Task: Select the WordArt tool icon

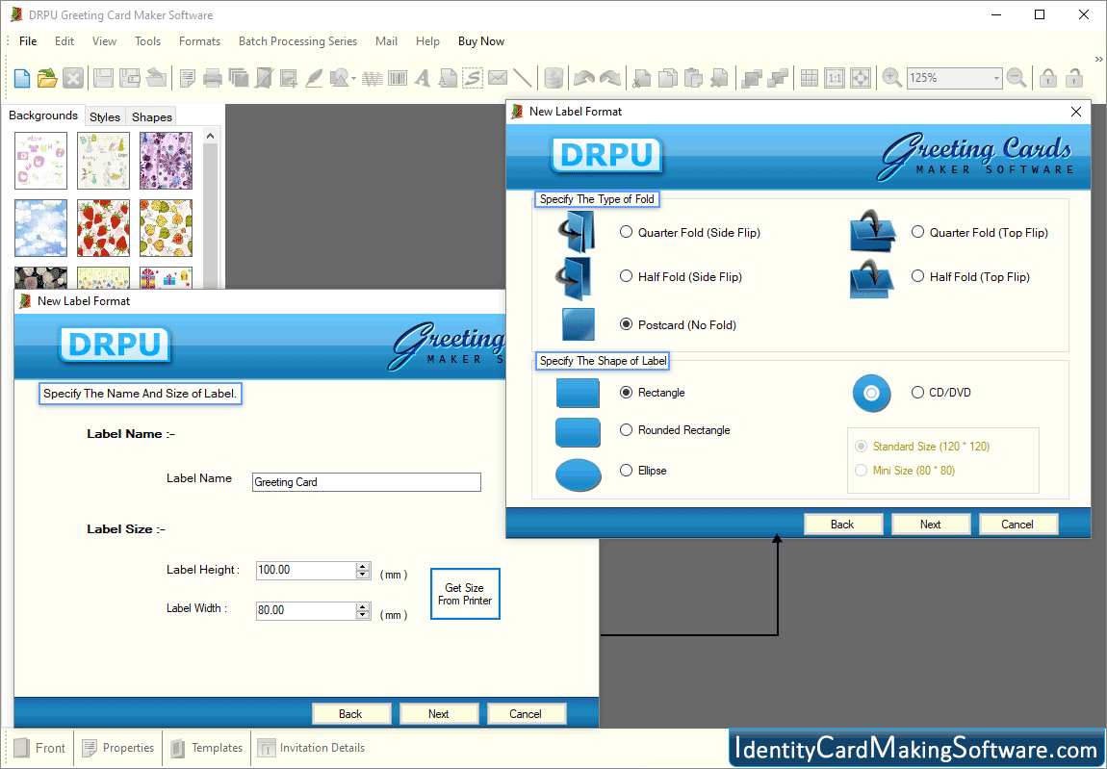Action: pos(373,78)
